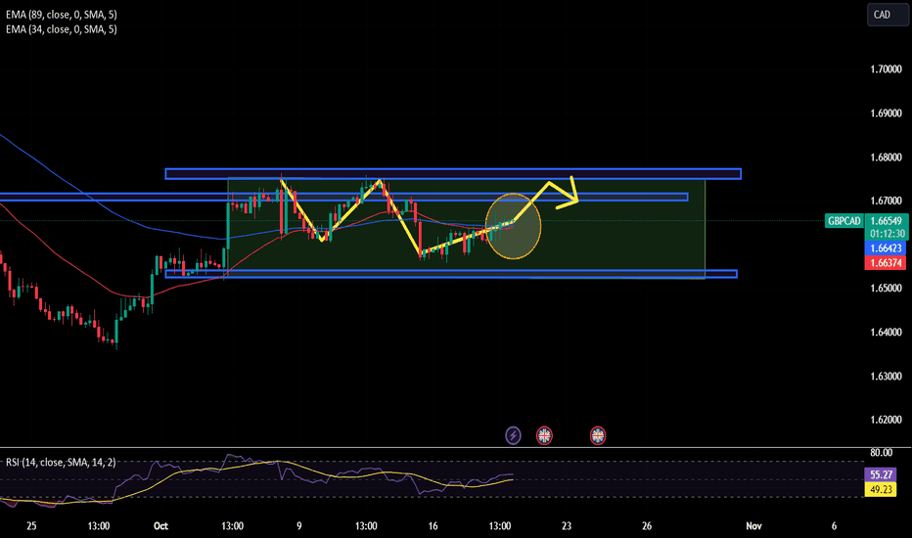Click the 16 date label on time axis
The height and width of the screenshot is (538, 912).
point(433,526)
